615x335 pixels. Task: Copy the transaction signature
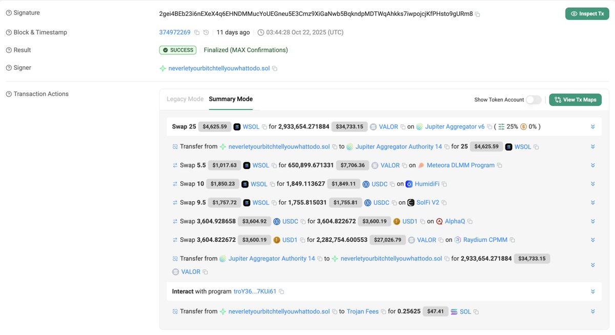477,15
